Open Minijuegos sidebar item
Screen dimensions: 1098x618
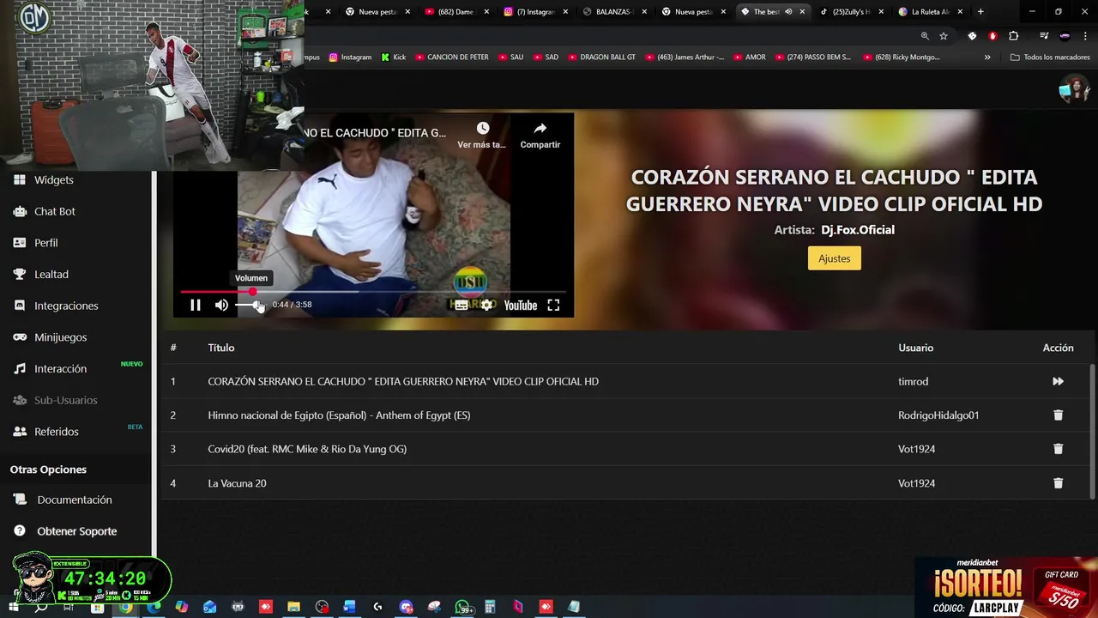[x=60, y=337]
